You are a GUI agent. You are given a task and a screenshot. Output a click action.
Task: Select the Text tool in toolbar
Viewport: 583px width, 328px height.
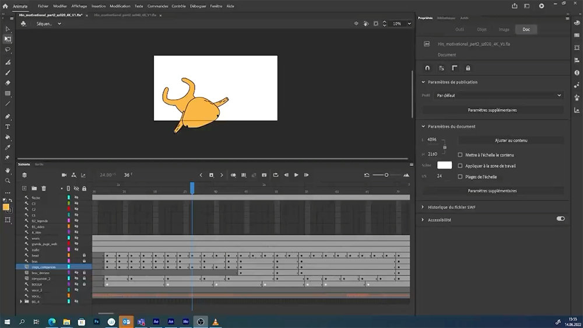pos(8,126)
